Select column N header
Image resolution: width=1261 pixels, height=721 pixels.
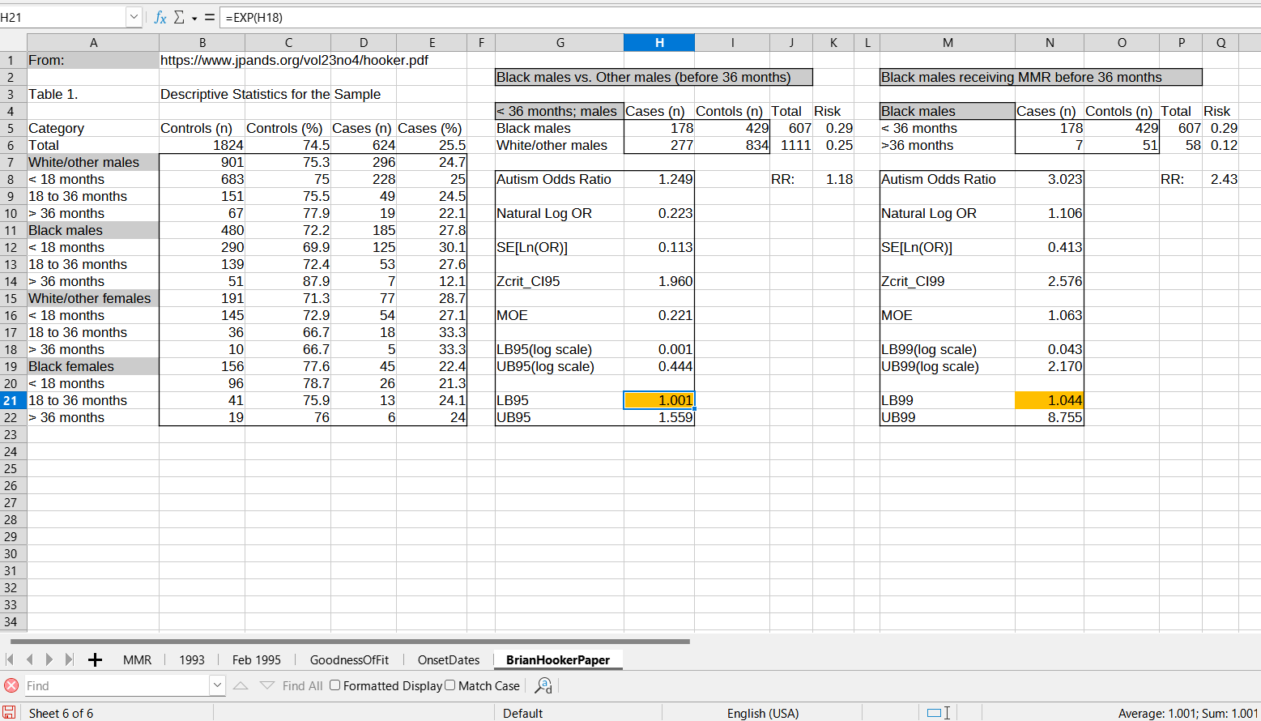click(1050, 43)
